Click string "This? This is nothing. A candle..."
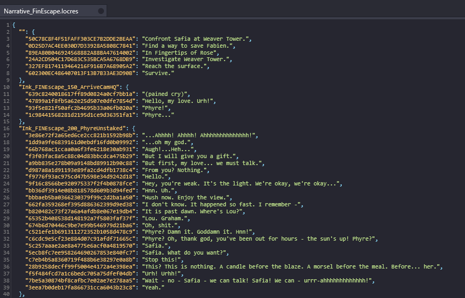Screen dimensions: 465x298 (x=290, y=266)
